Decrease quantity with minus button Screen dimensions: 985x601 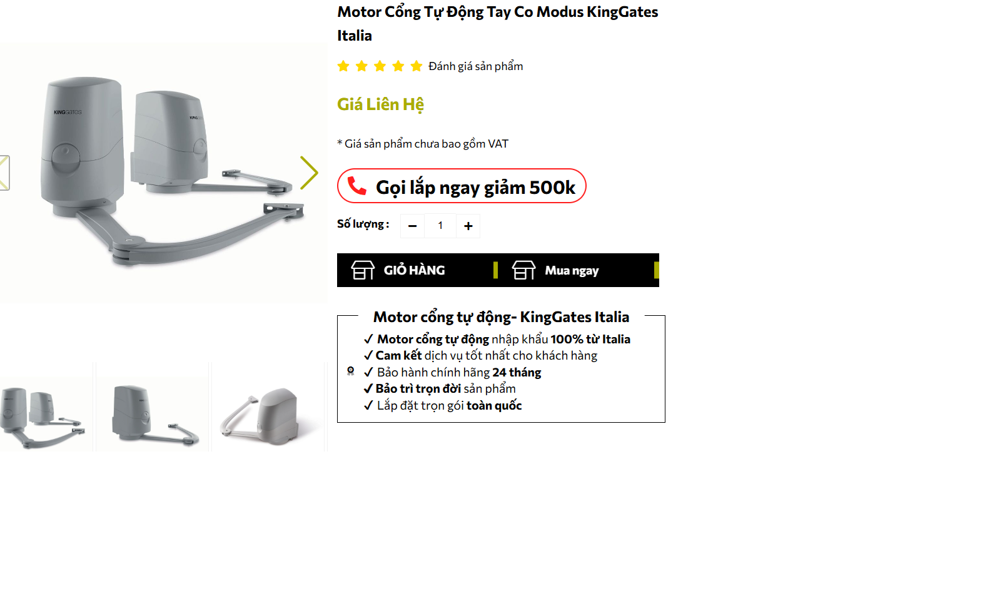(412, 226)
